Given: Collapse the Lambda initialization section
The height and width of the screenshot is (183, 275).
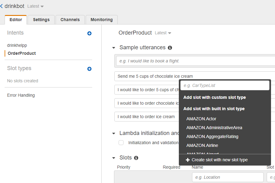Looking at the screenshot, I should click(114, 133).
